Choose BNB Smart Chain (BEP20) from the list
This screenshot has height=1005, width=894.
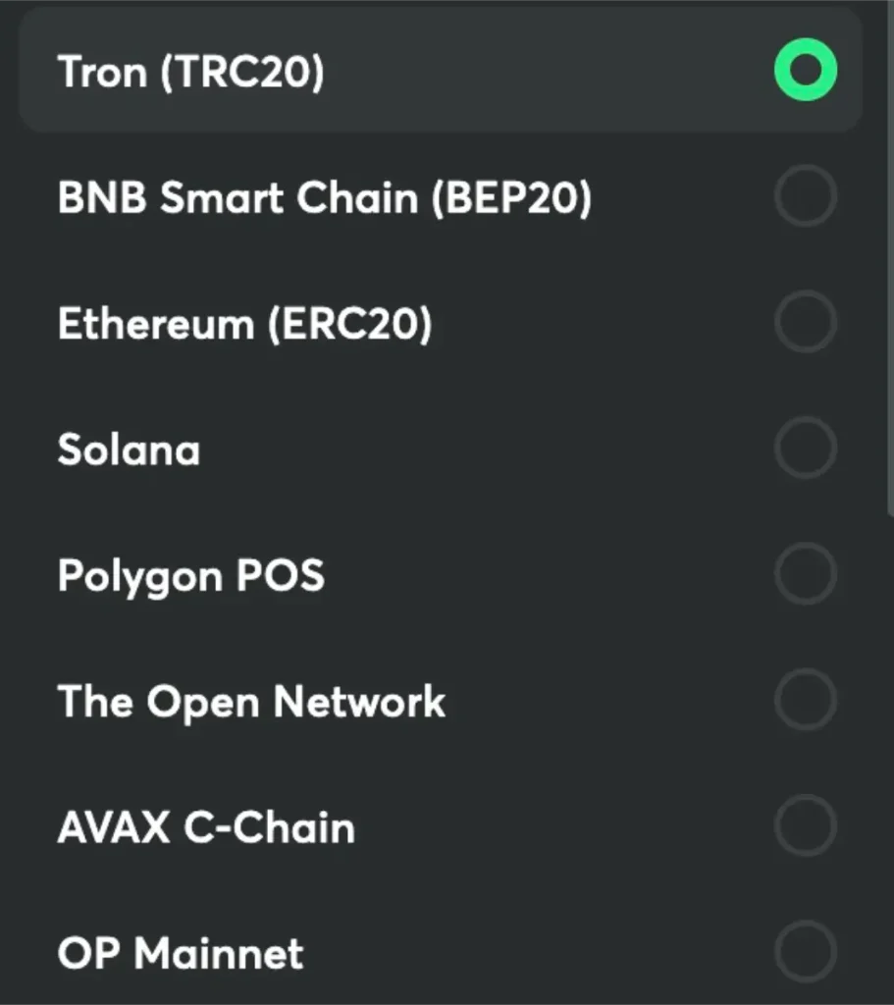coord(442,197)
